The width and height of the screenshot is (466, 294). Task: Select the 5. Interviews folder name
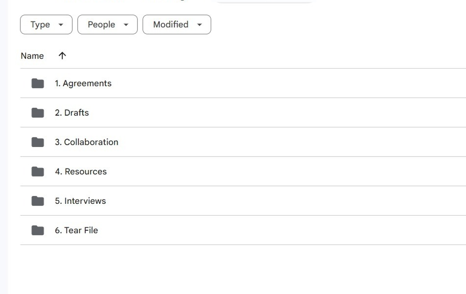click(x=80, y=201)
